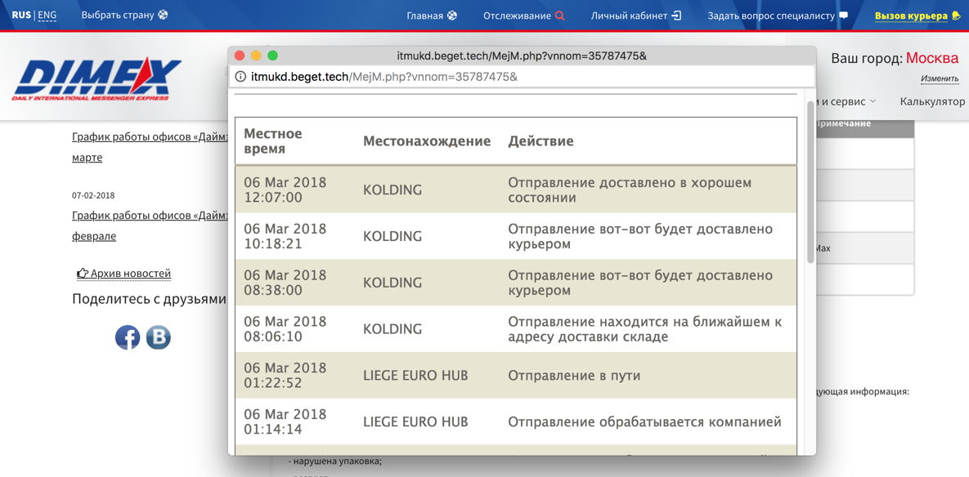This screenshot has width=969, height=477.
Task: Click the DIMEX logo
Action: pyautogui.click(x=96, y=80)
